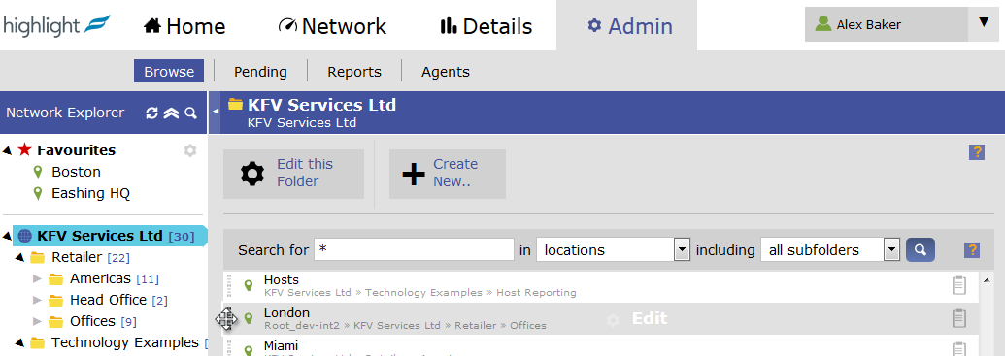1005x356 pixels.
Task: Switch to the Pending sub-tab
Action: [260, 72]
